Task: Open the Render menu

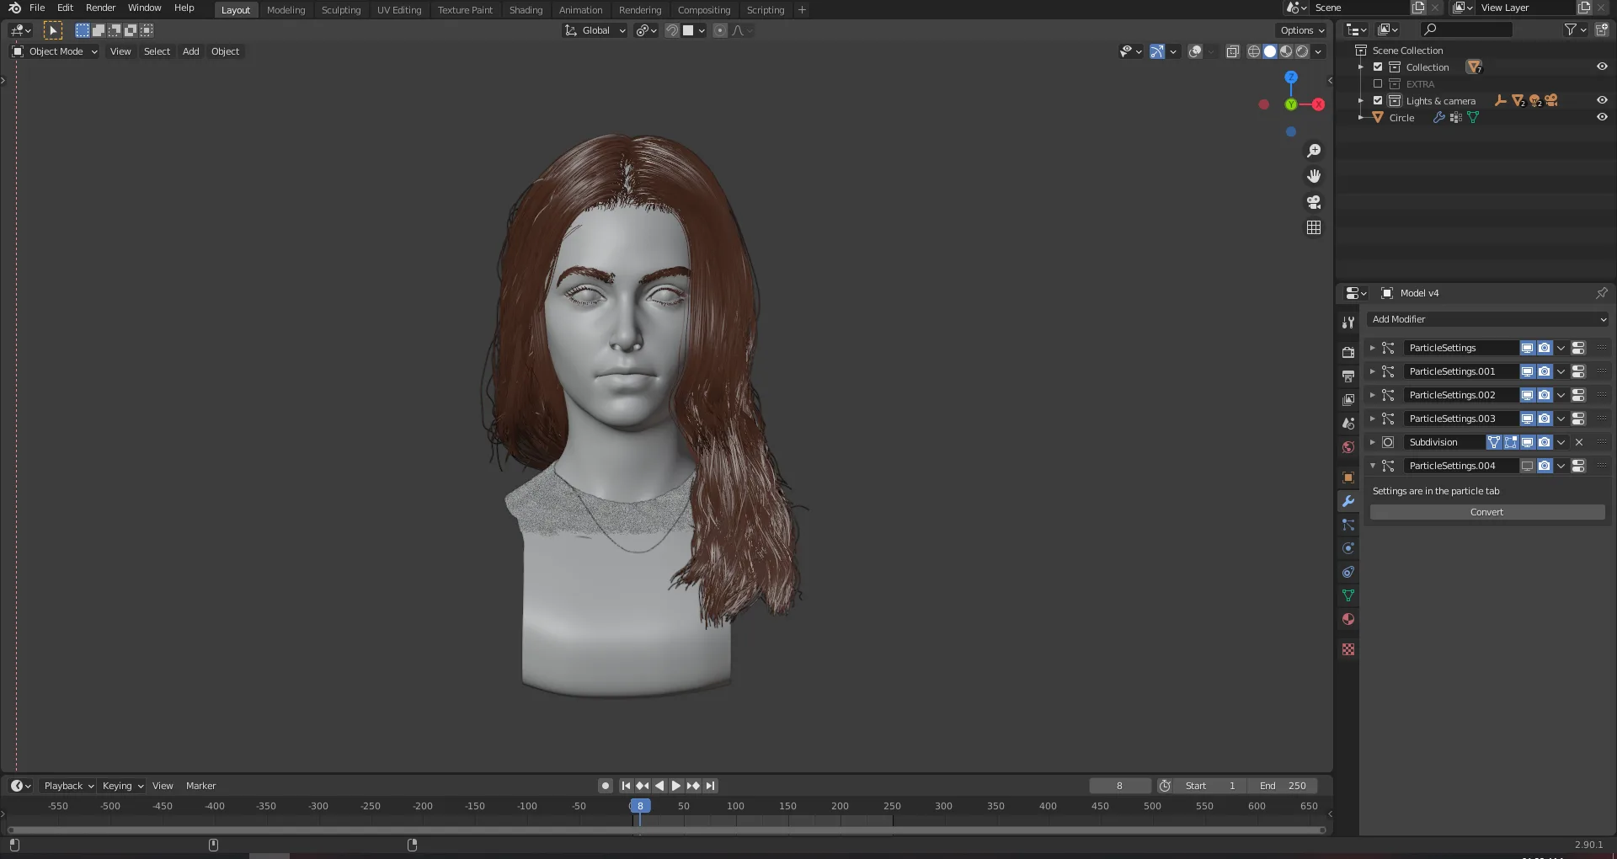Action: point(100,8)
